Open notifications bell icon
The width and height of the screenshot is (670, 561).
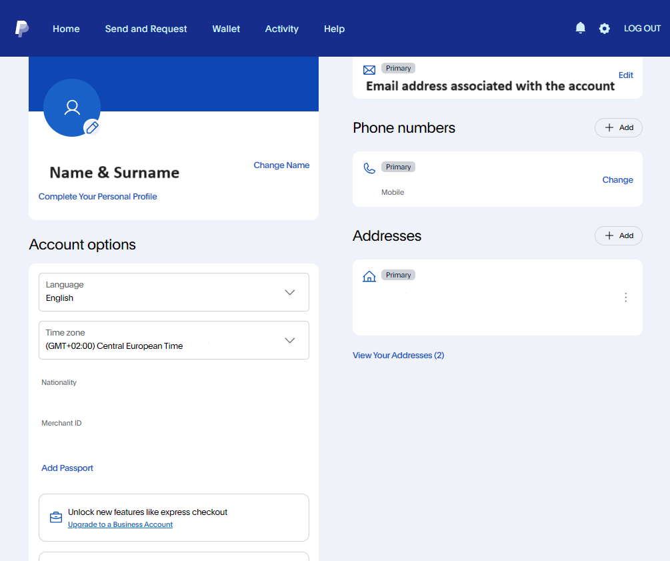pos(580,28)
